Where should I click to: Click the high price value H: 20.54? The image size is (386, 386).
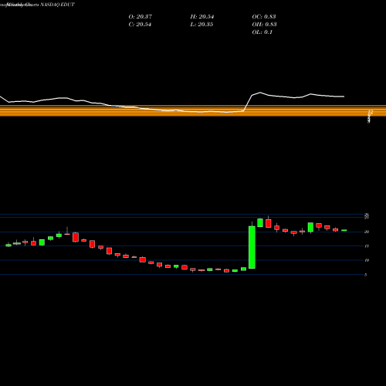202,17
